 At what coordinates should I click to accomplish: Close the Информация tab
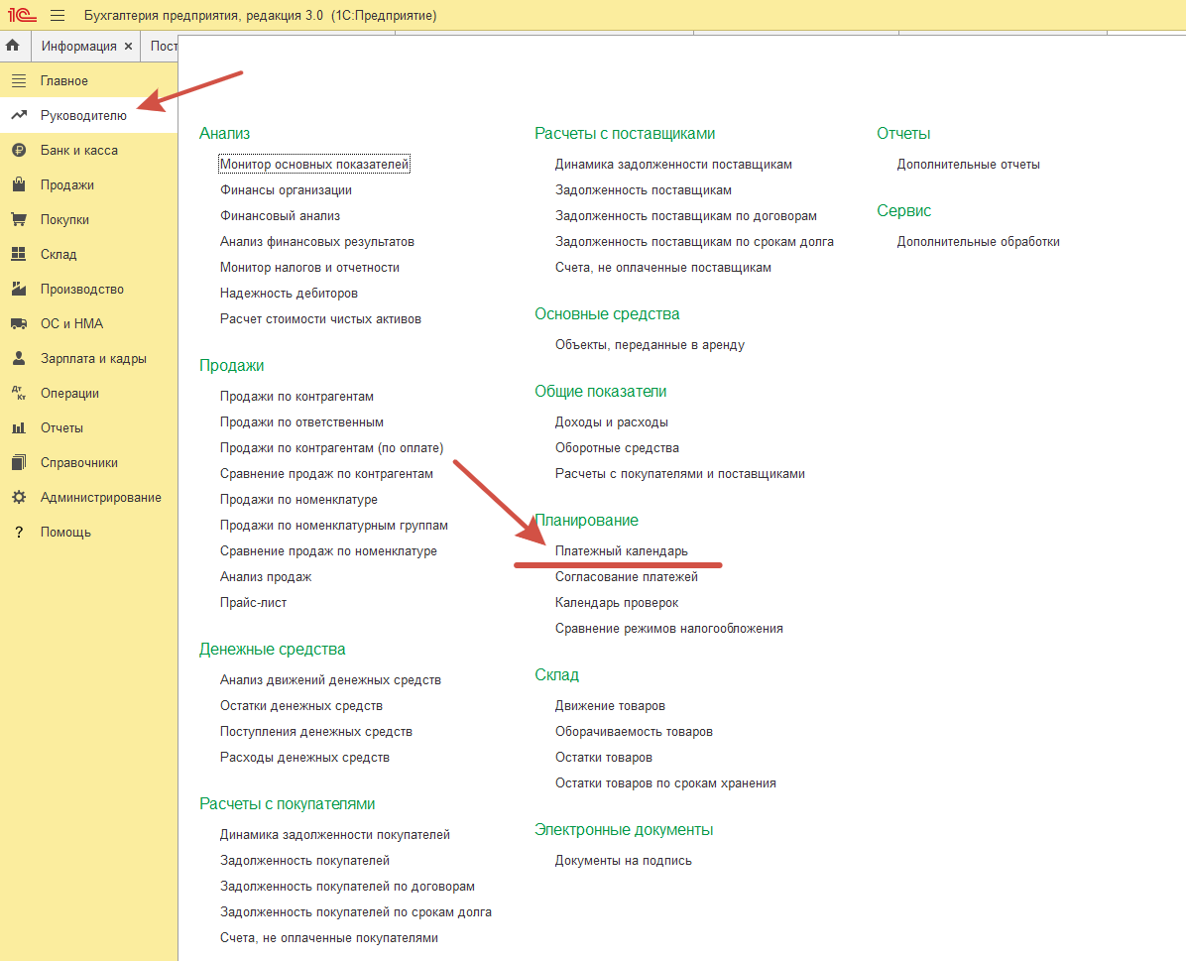129,47
